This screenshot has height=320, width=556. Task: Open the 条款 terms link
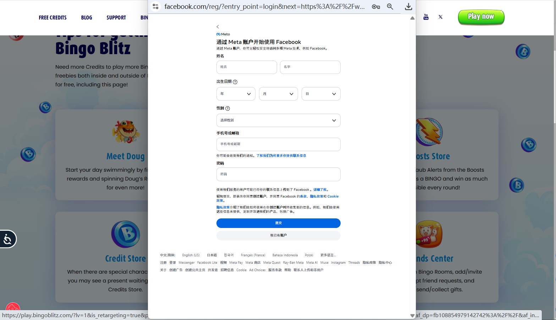click(x=303, y=196)
